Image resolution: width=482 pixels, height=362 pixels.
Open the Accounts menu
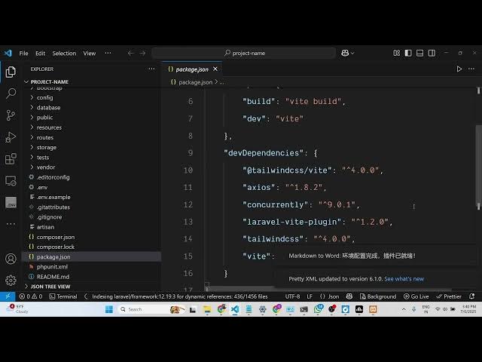(x=11, y=259)
